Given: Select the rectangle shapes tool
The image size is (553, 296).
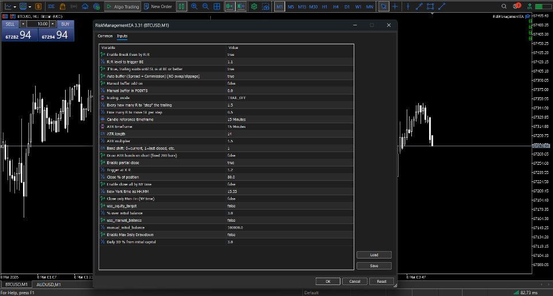Looking at the screenshot, I should (430, 6).
